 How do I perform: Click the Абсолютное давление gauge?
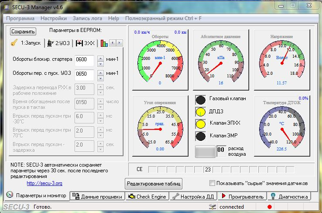(221, 60)
